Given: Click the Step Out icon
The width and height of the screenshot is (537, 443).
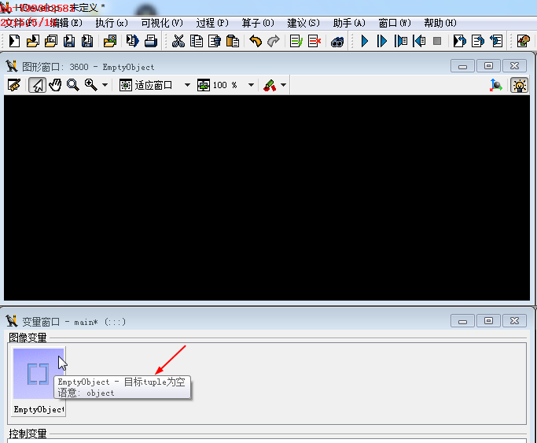Looking at the screenshot, I should [419, 41].
